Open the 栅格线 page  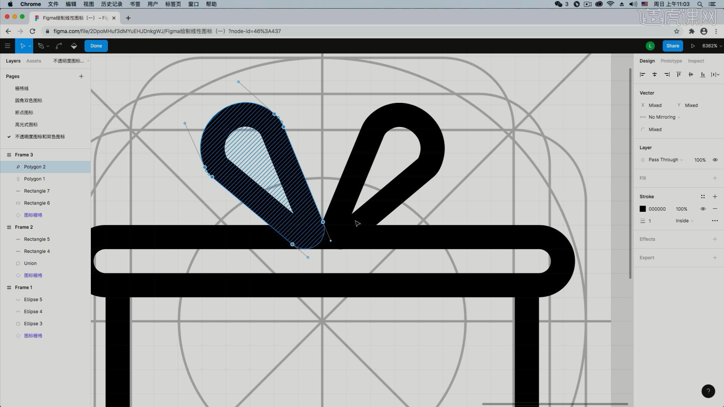22,89
